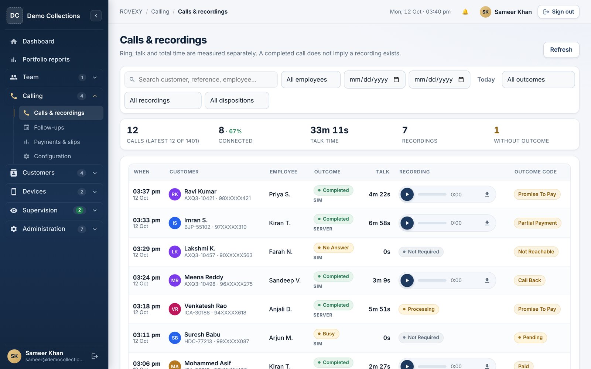Play Ravi Kumar's call recording
The height and width of the screenshot is (369, 591).
pos(407,194)
